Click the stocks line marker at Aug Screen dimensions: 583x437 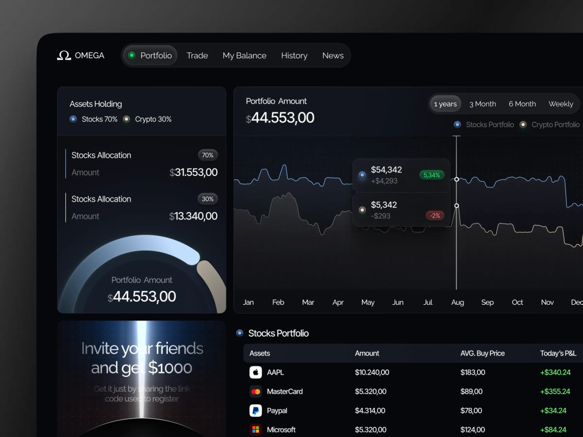tap(456, 179)
